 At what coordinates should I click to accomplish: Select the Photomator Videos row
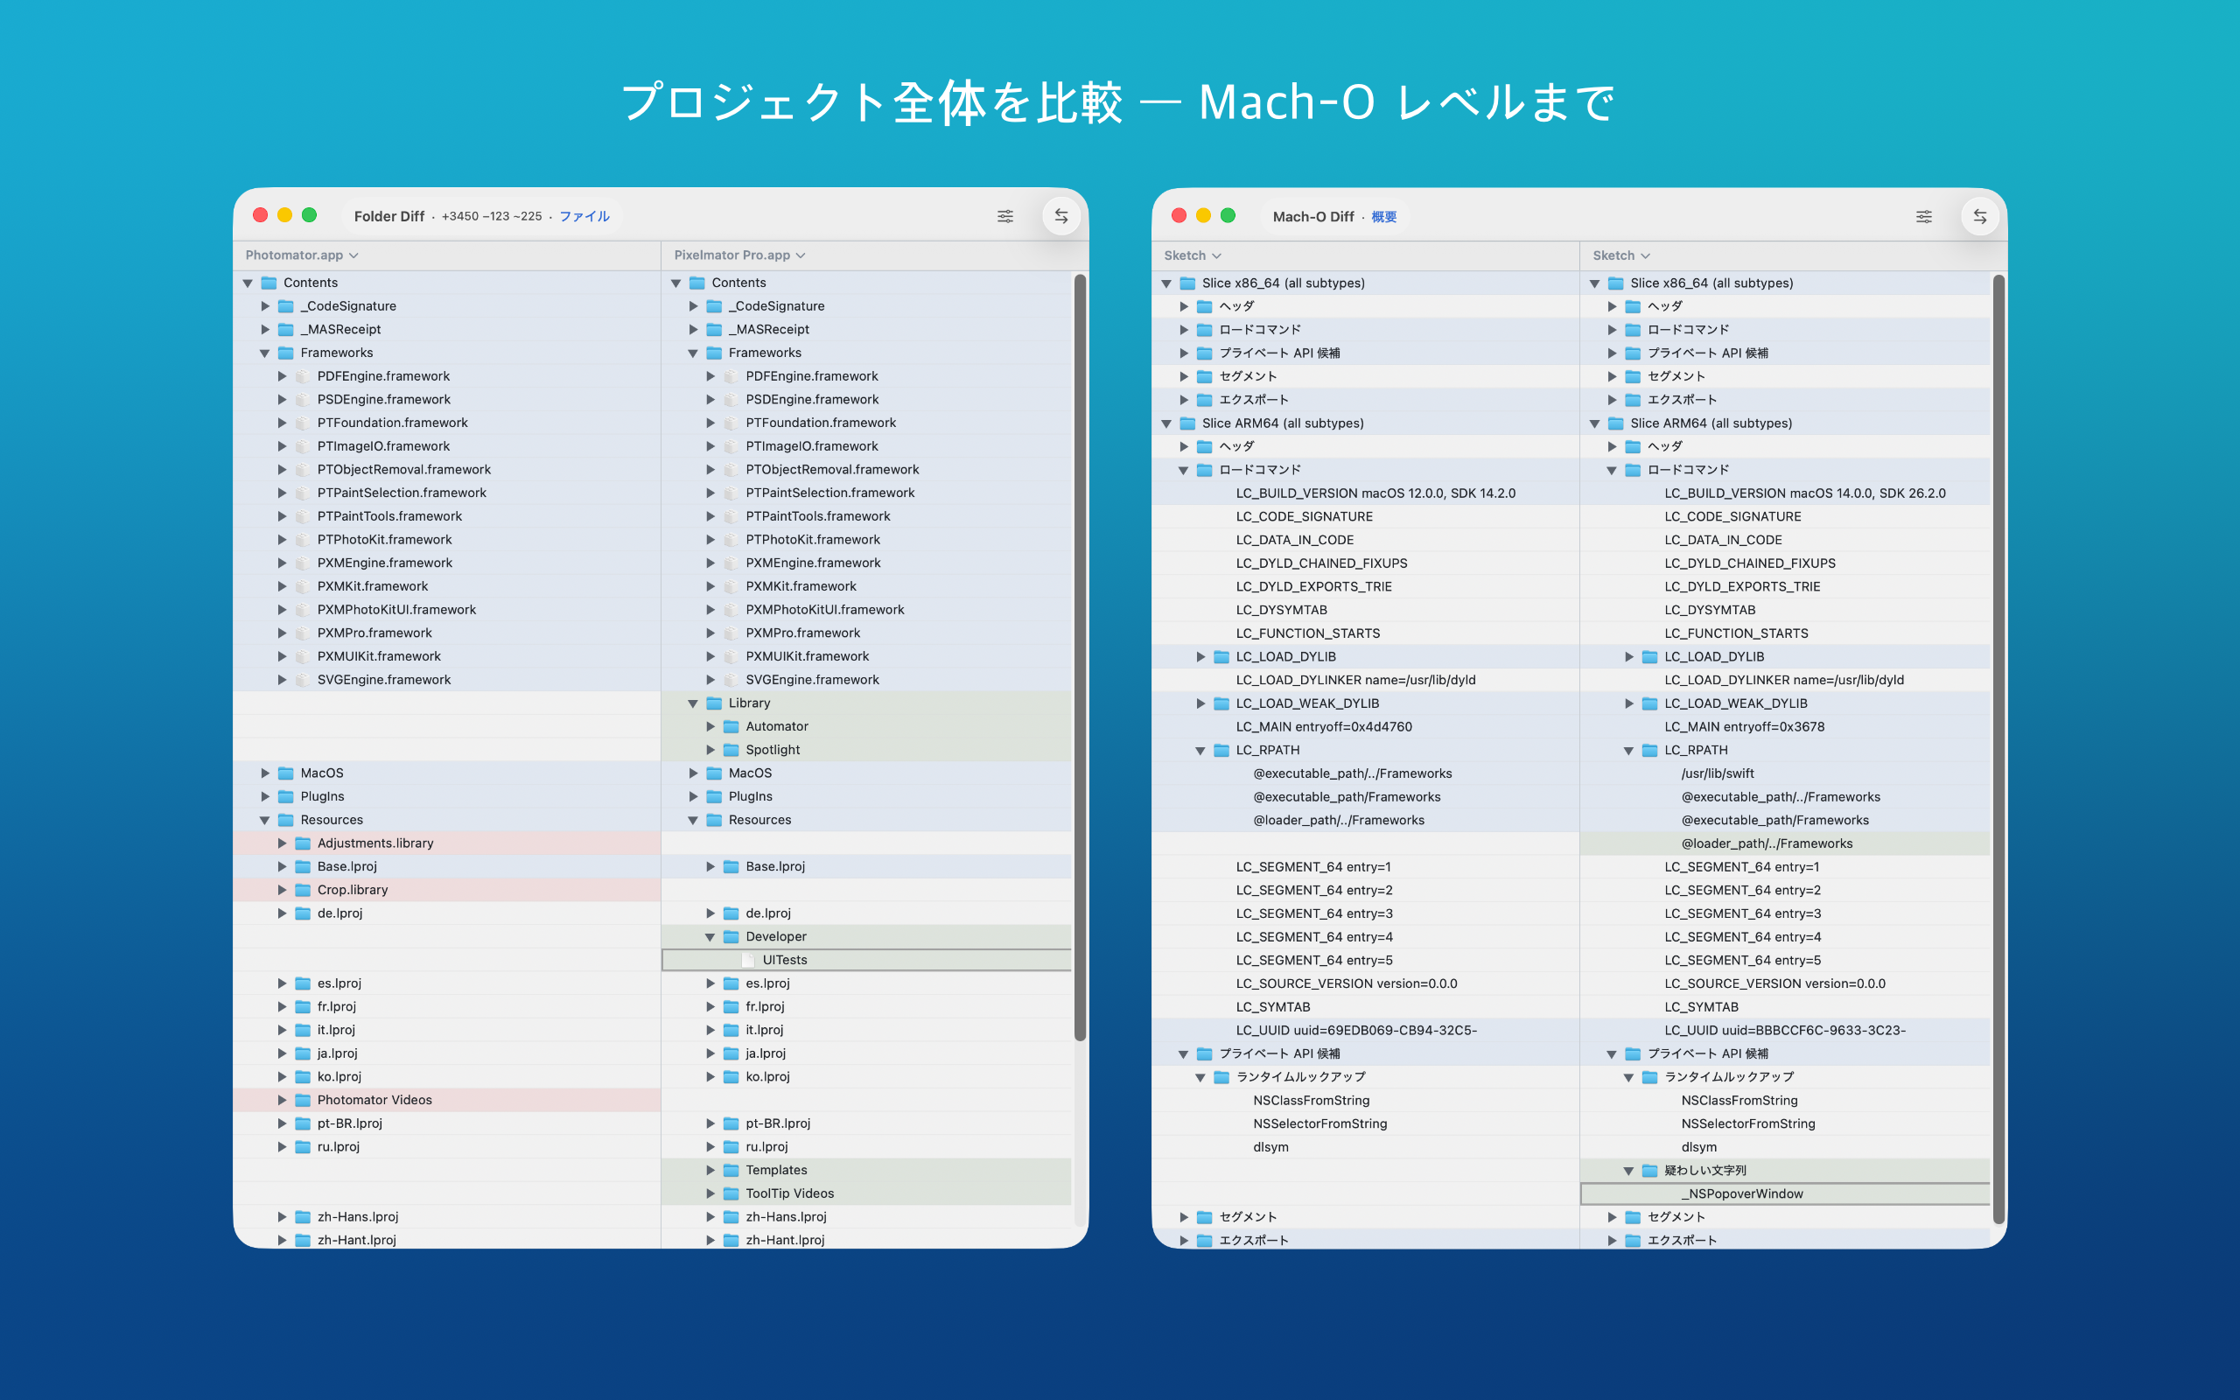374,1099
